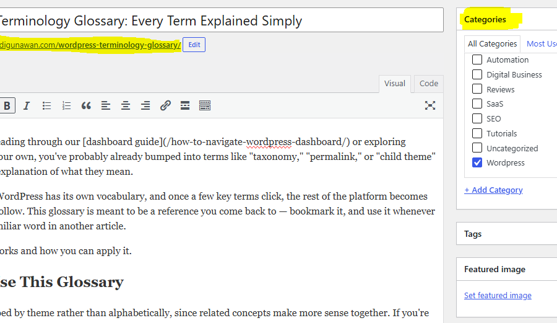Collapse the Featured image panel

coord(506,269)
